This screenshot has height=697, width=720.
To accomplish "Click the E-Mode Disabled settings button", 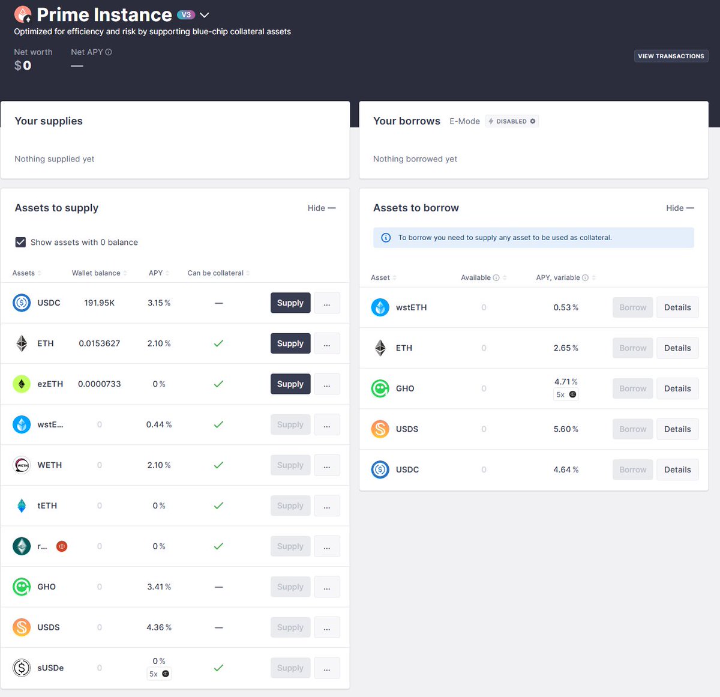I will click(512, 121).
